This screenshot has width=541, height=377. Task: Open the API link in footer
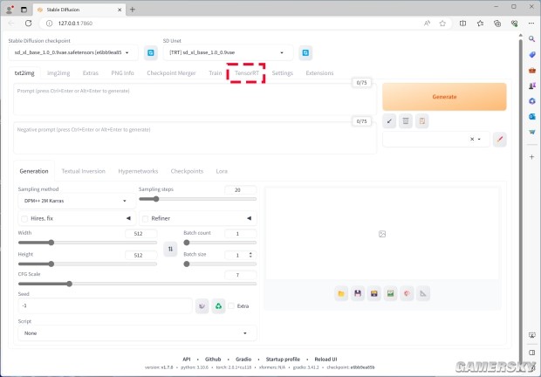click(187, 359)
